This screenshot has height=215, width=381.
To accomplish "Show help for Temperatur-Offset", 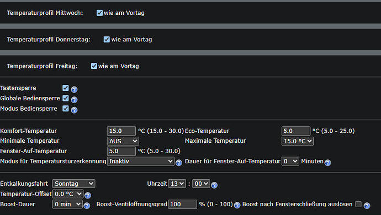I will [88, 195].
